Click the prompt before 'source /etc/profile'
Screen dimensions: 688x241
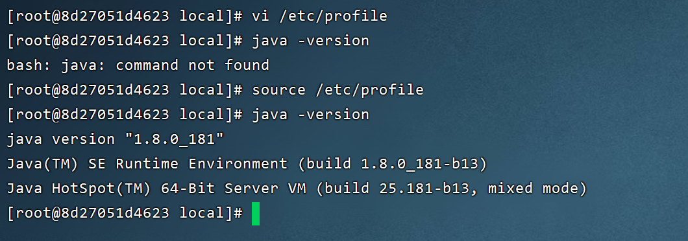coord(125,90)
